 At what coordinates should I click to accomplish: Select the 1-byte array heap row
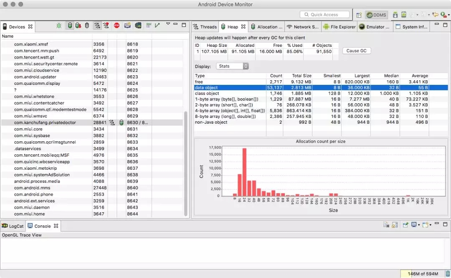click(321, 99)
